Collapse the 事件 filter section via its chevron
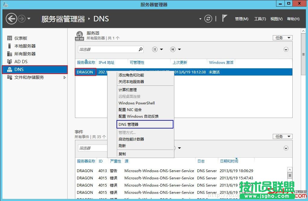Viewport: 308px width, 201px height. [x=286, y=148]
